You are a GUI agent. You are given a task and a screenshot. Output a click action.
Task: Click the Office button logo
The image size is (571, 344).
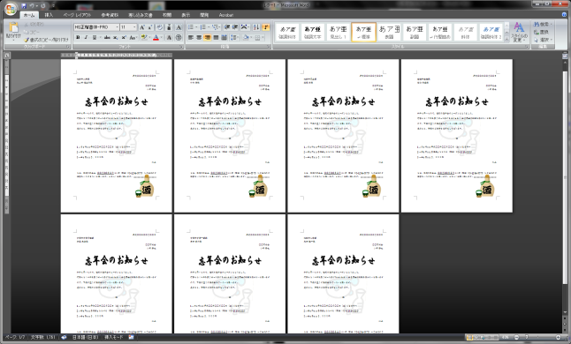(11, 9)
